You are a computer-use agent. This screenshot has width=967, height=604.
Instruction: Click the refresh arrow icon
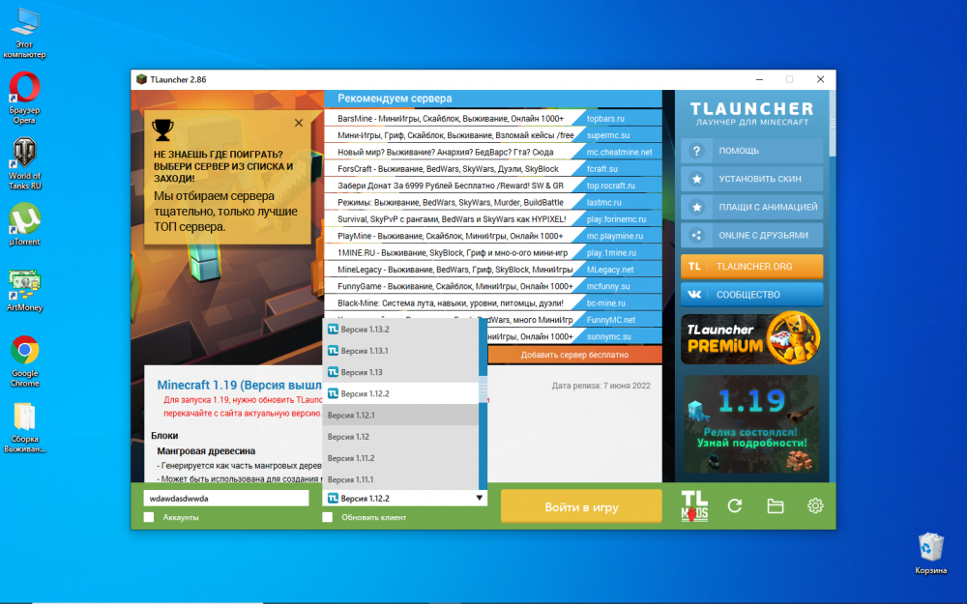coord(735,506)
